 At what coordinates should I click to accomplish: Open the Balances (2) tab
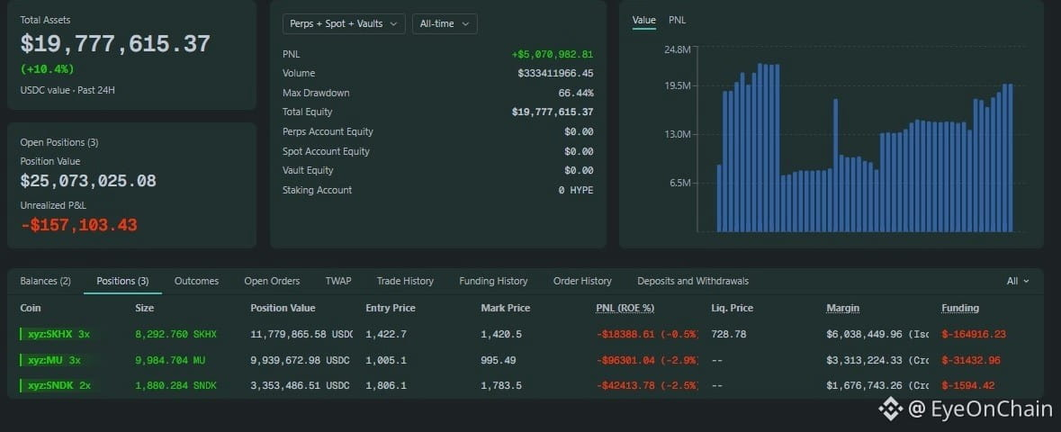pos(45,281)
